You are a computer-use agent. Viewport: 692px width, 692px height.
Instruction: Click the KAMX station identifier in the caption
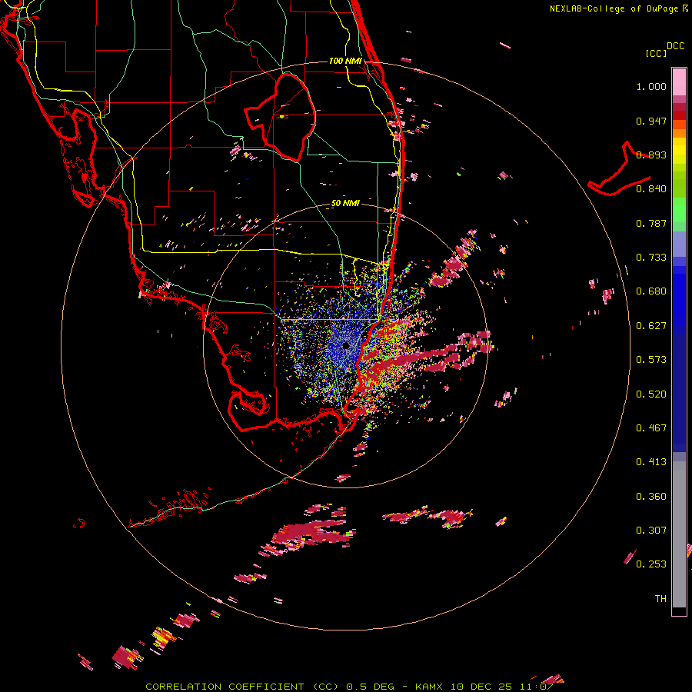coord(430,687)
